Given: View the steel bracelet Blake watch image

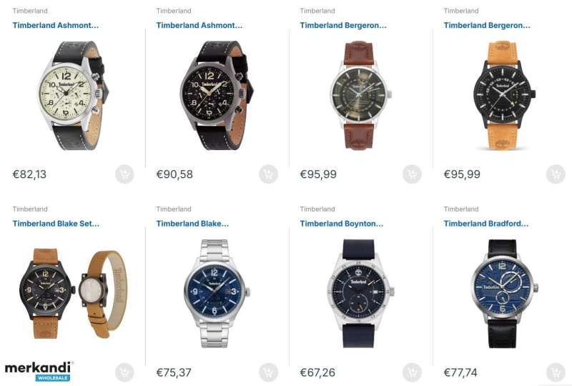Looking at the screenshot, I should (217, 293).
